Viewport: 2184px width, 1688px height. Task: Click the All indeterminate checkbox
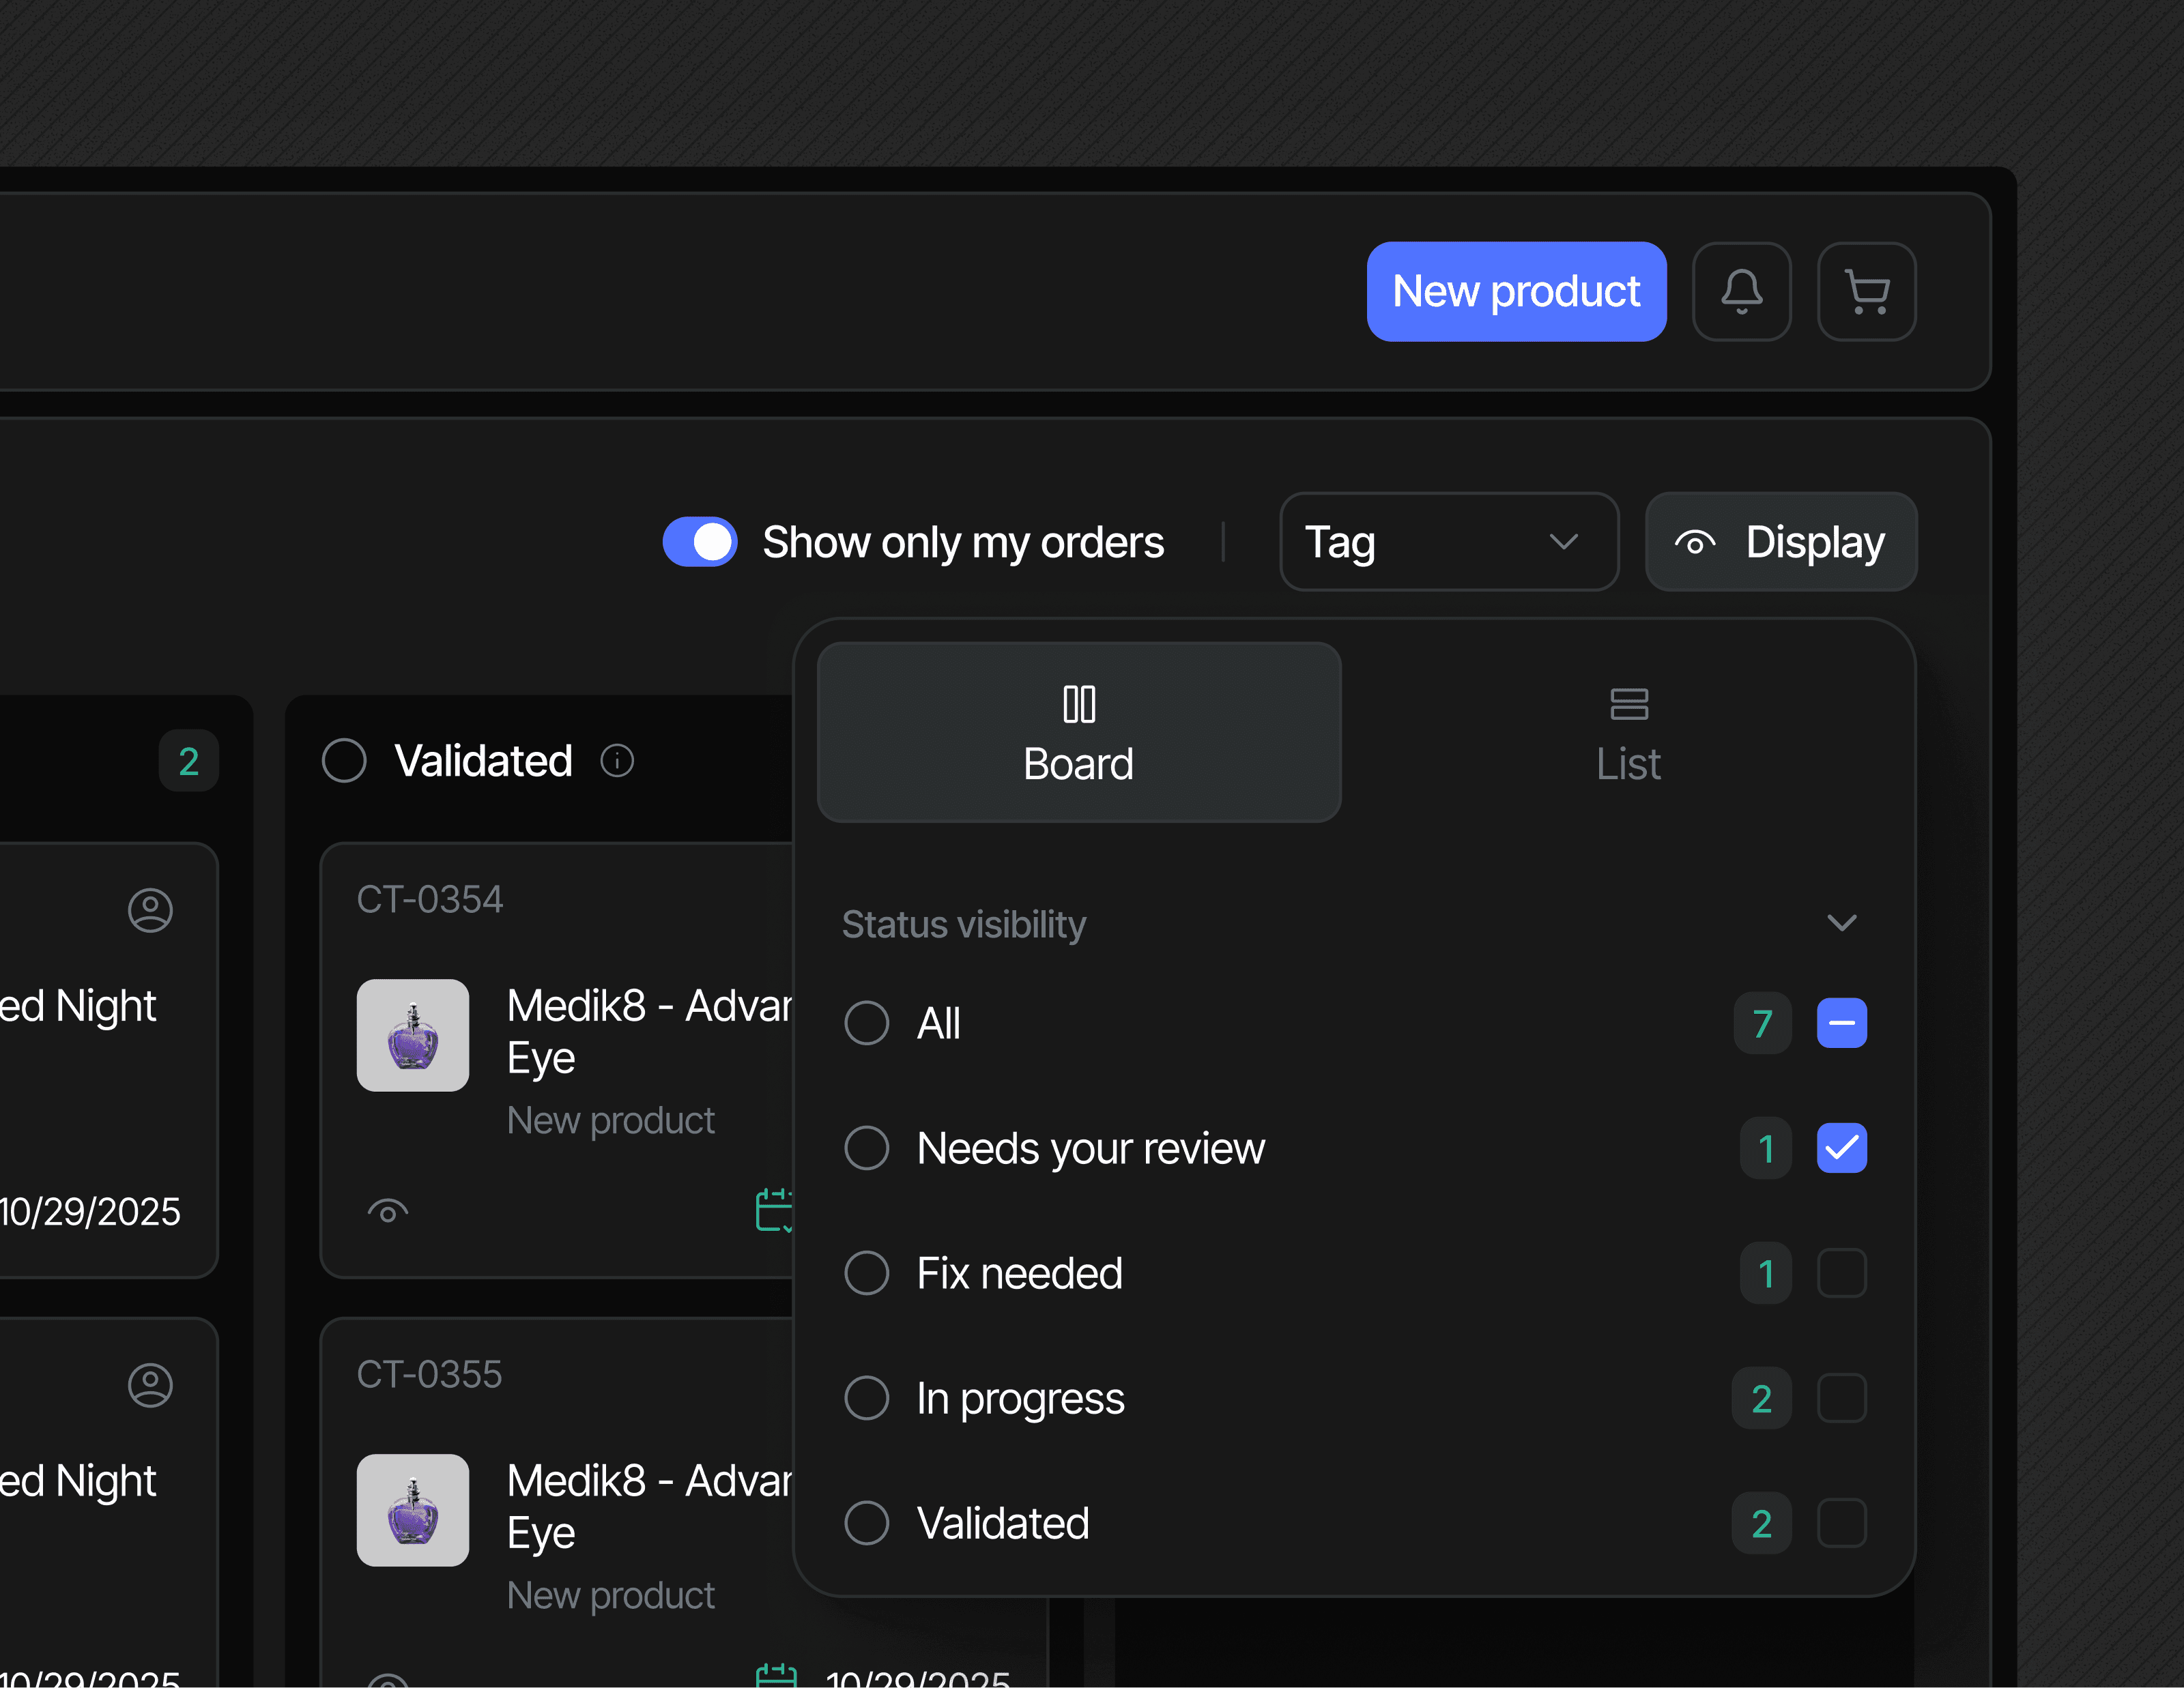click(1841, 1023)
